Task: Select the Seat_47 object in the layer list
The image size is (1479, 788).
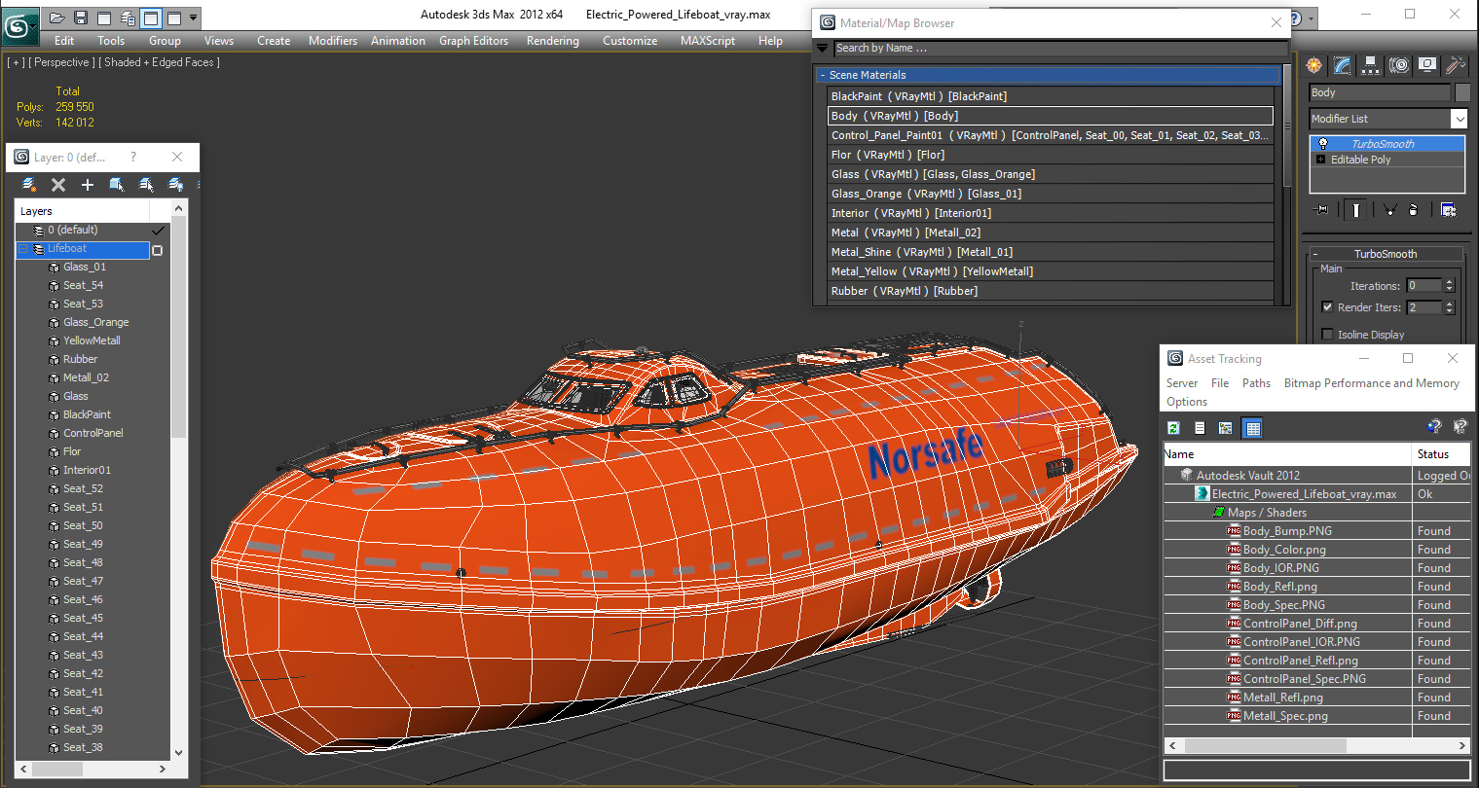Action: 83,582
